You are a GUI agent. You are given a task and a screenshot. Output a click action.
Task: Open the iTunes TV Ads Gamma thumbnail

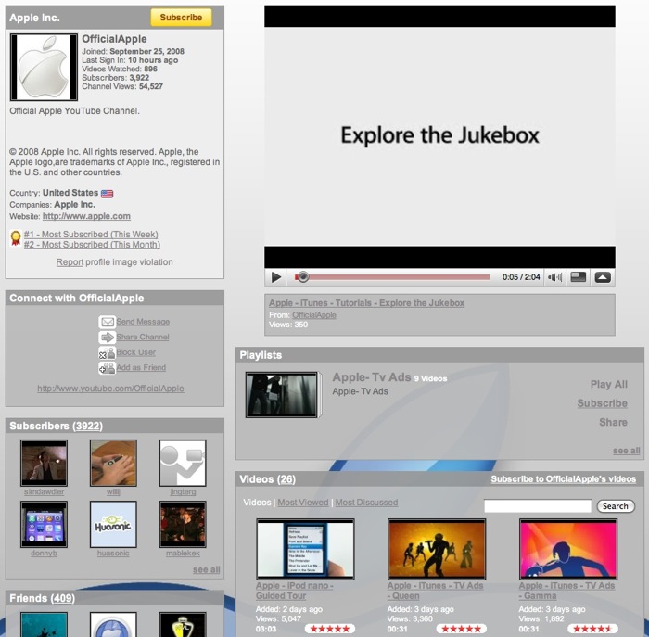click(568, 549)
